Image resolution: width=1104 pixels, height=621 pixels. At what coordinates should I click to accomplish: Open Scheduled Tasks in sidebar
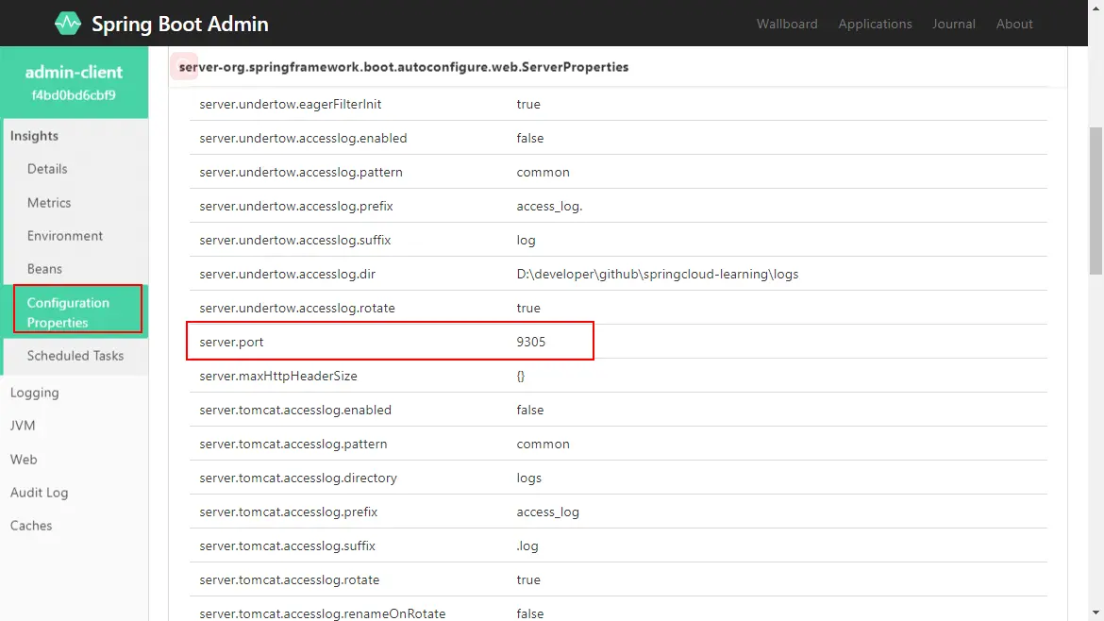tap(75, 356)
